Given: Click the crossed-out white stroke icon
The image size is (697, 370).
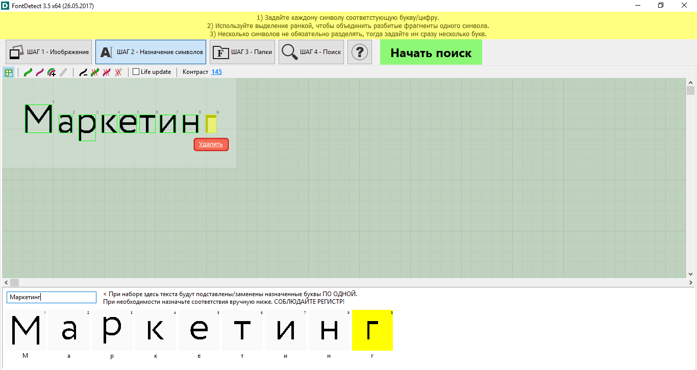Looking at the screenshot, I should click(118, 72).
